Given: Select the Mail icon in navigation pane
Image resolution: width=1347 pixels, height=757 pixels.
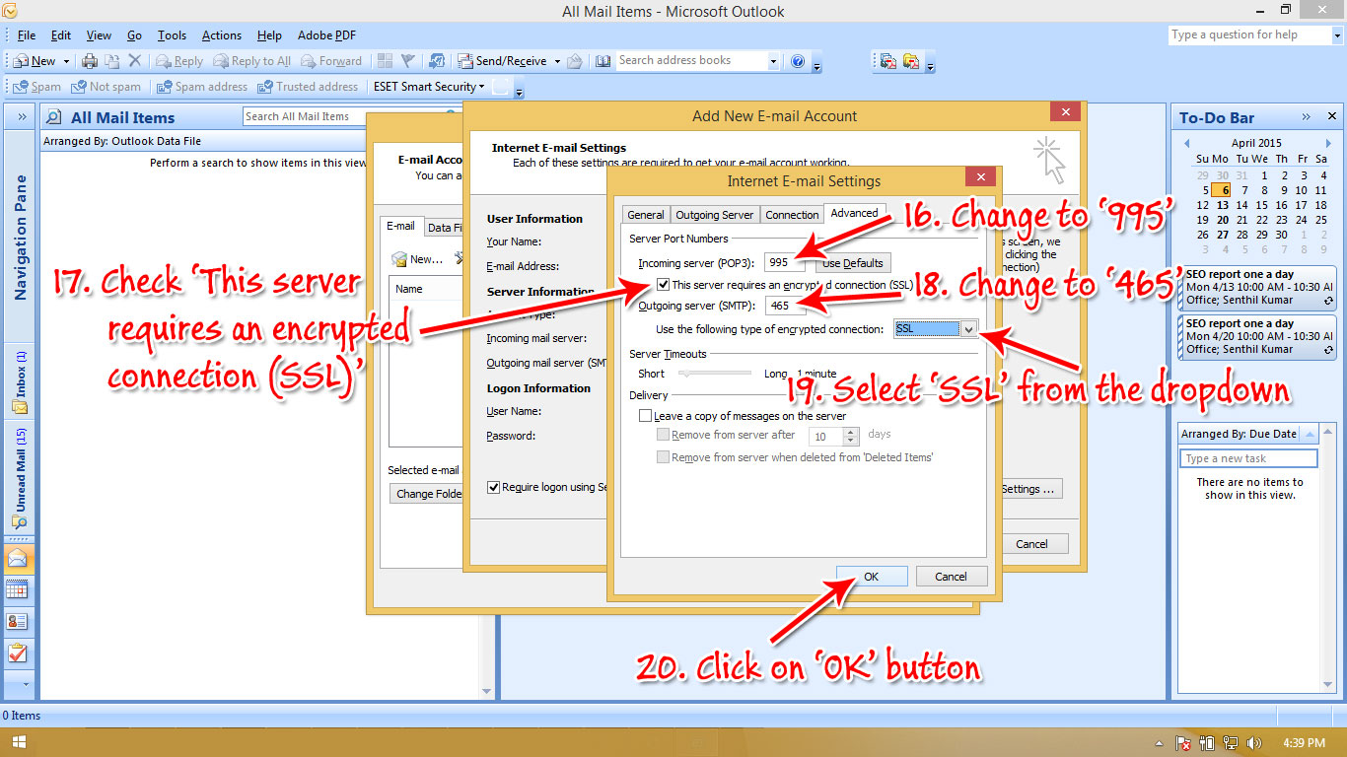Looking at the screenshot, I should 20,558.
